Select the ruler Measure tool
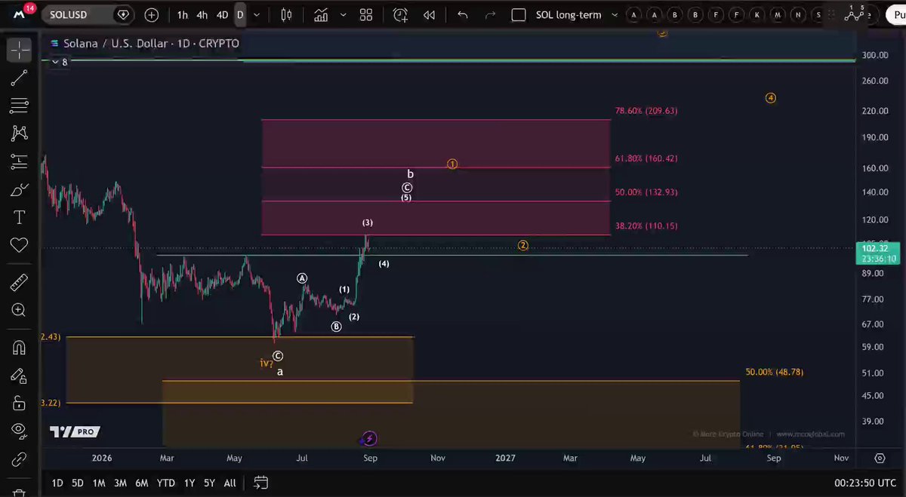906x497 pixels. [x=19, y=282]
